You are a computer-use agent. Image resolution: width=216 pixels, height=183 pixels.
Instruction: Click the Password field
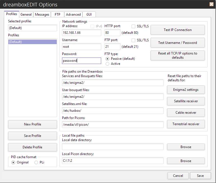pos(81,61)
